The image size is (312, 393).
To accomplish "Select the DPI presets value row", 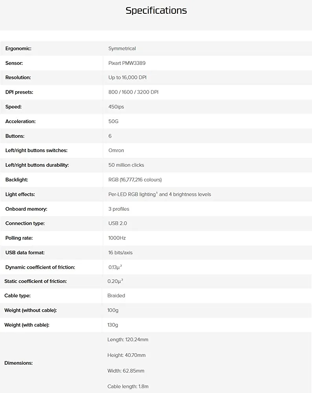I will point(133,92).
